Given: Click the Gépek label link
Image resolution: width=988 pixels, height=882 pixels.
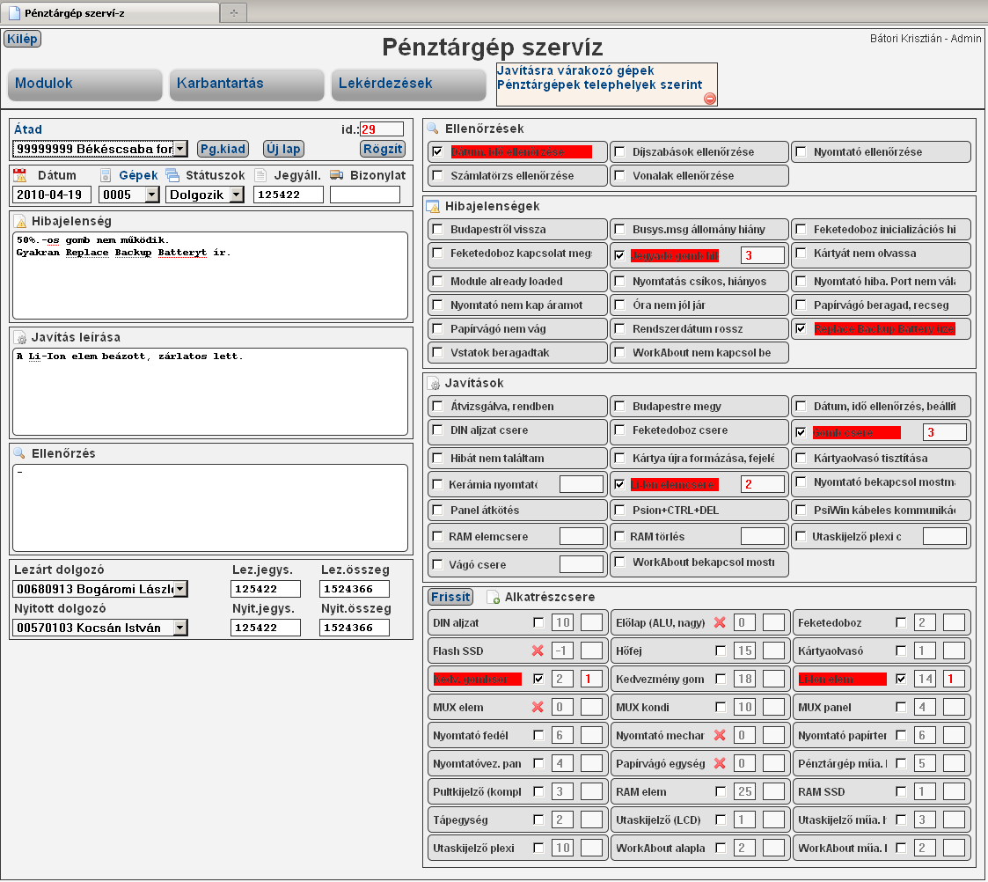Looking at the screenshot, I should 138,175.
